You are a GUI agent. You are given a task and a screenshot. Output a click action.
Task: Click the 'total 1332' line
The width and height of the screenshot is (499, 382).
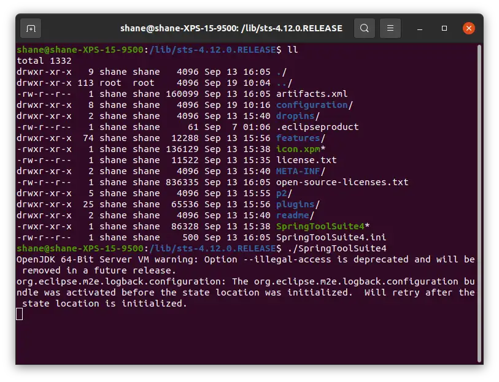click(44, 61)
